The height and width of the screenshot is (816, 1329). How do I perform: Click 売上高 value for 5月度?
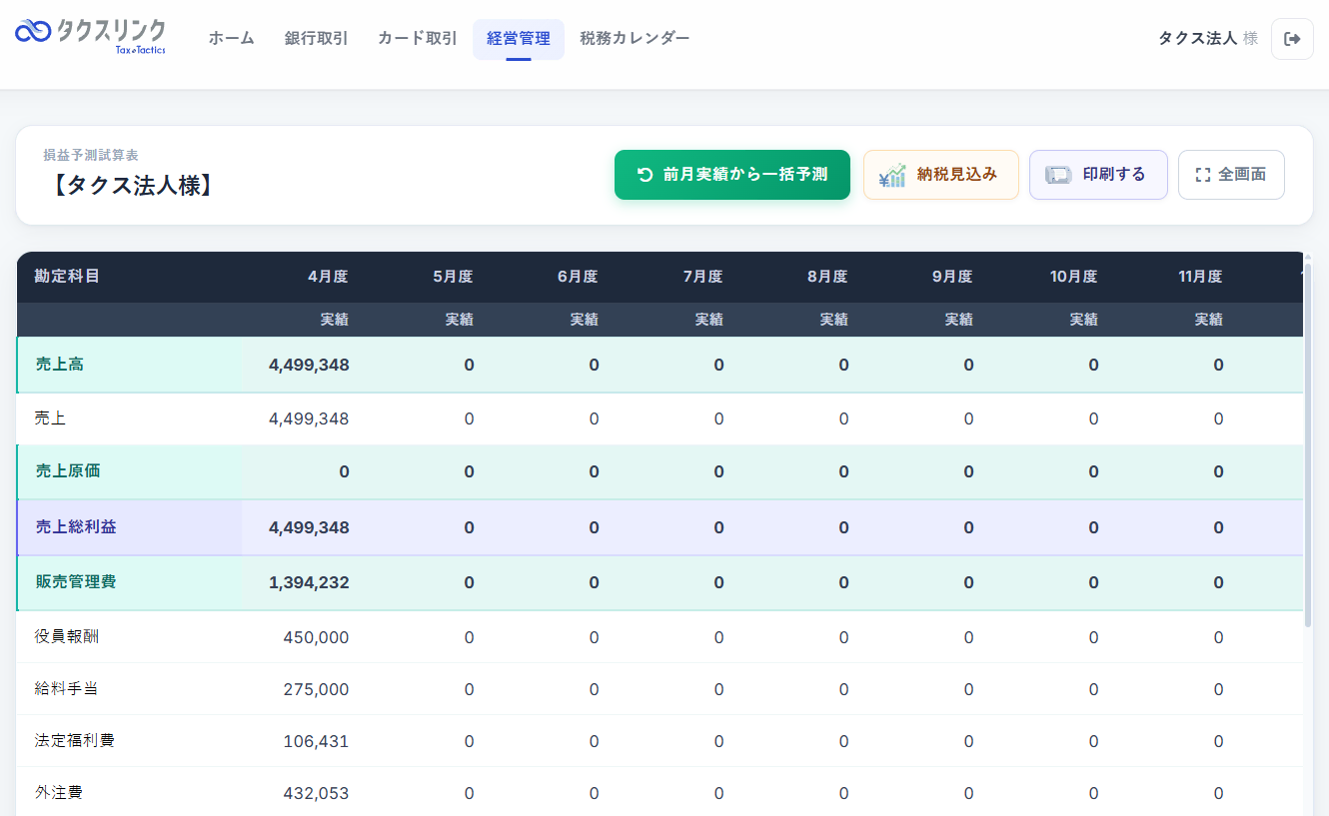(469, 366)
